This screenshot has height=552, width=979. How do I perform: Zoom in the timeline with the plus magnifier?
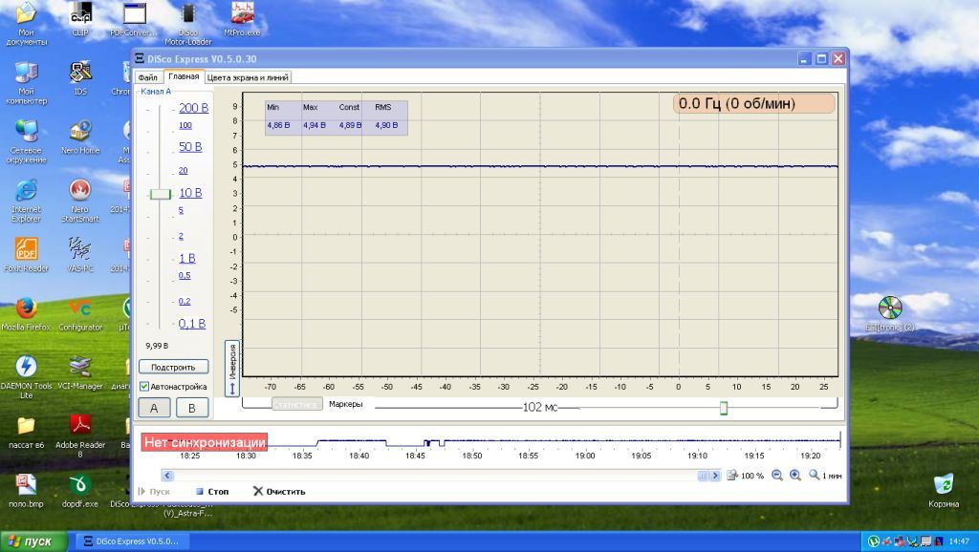coord(795,476)
